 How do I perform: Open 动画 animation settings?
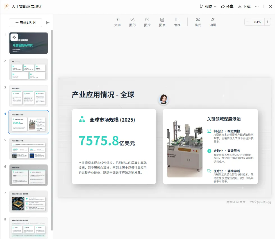[x=213, y=22]
